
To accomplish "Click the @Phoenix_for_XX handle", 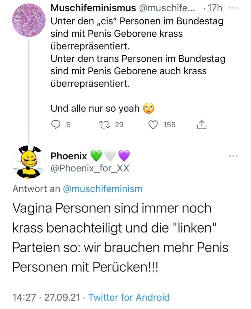I will click(x=90, y=168).
